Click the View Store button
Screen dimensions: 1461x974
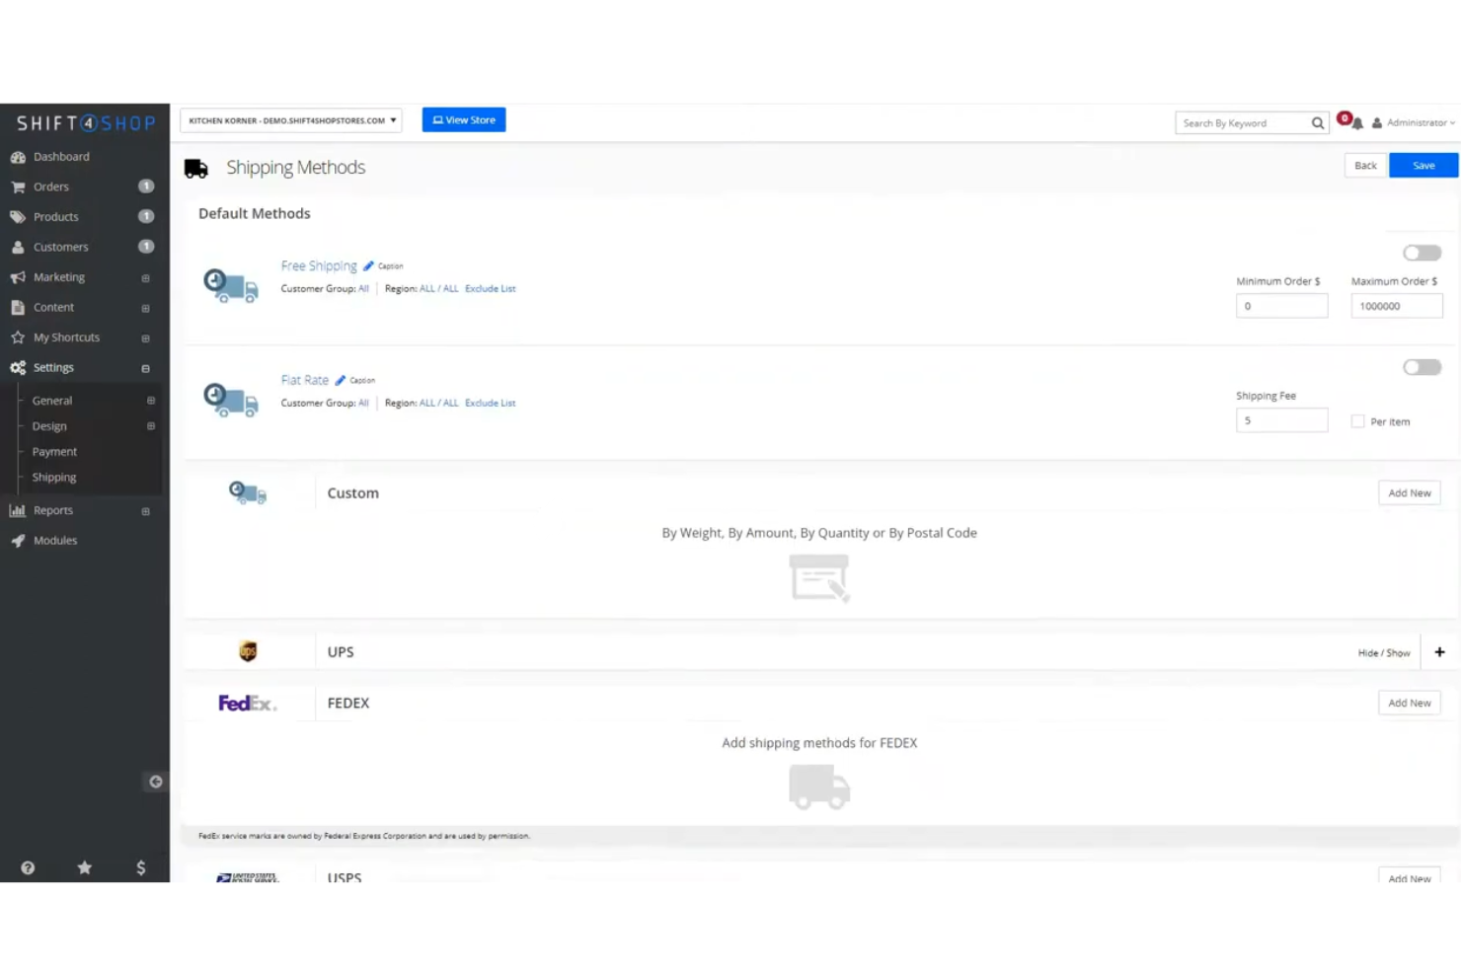(464, 119)
